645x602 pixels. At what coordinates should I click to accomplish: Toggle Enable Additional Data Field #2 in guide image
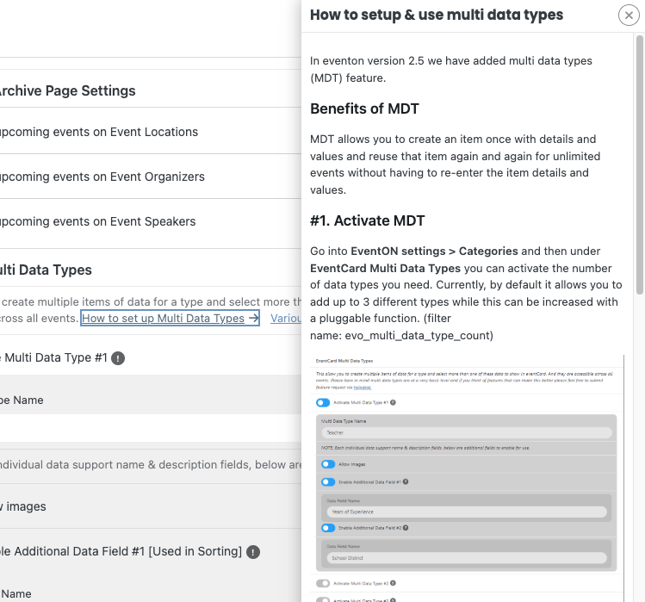328,528
